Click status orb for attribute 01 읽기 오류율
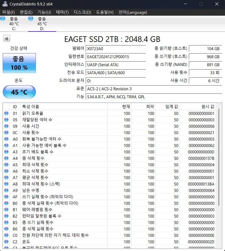This screenshot has width=225, height=251. pyautogui.click(x=6, y=113)
